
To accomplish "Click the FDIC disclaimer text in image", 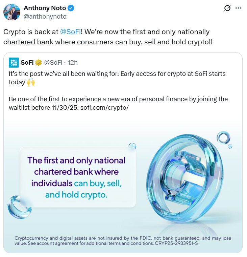I will point(123,240).
